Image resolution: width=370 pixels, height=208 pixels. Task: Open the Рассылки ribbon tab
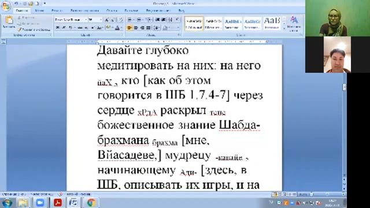coord(131,10)
